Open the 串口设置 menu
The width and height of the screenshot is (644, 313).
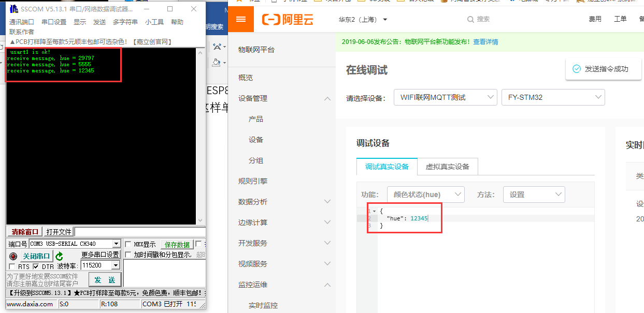point(54,22)
